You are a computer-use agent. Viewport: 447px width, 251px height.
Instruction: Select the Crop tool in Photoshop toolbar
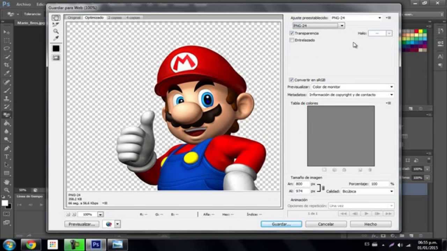coord(7,65)
